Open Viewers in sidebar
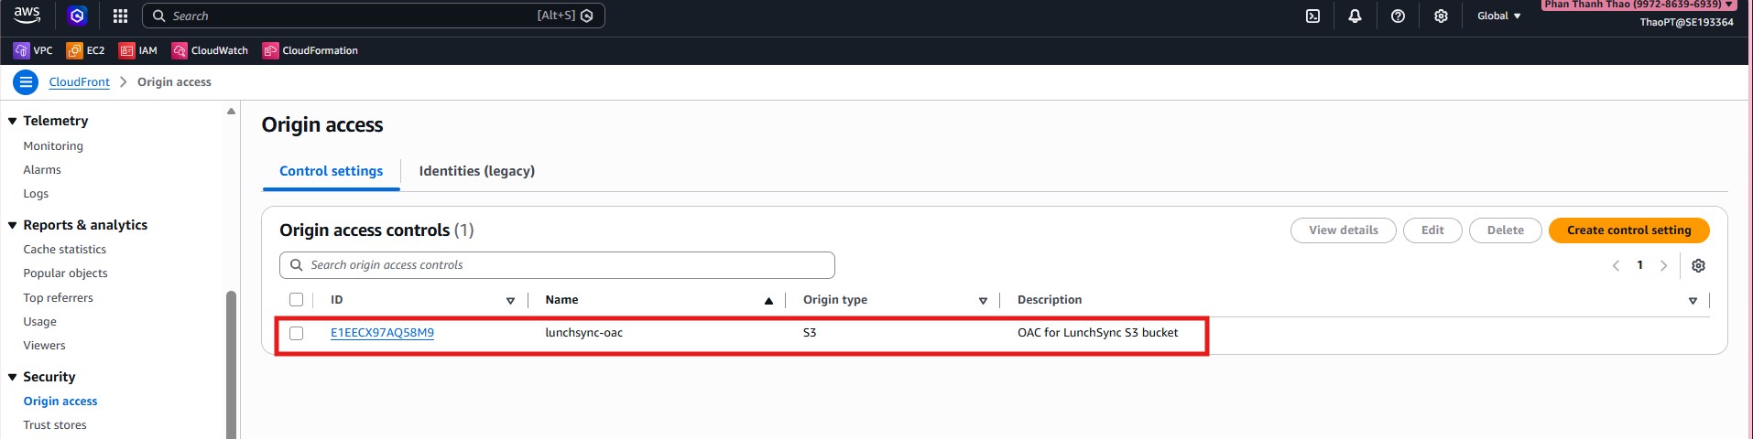This screenshot has height=439, width=1753. (x=44, y=346)
